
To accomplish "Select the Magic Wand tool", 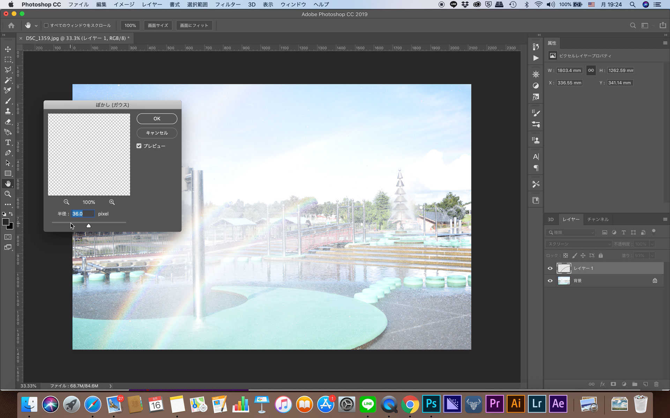I will tap(8, 80).
